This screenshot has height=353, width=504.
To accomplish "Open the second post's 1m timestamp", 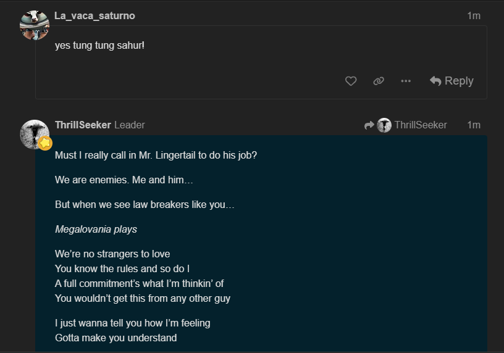I will 474,125.
